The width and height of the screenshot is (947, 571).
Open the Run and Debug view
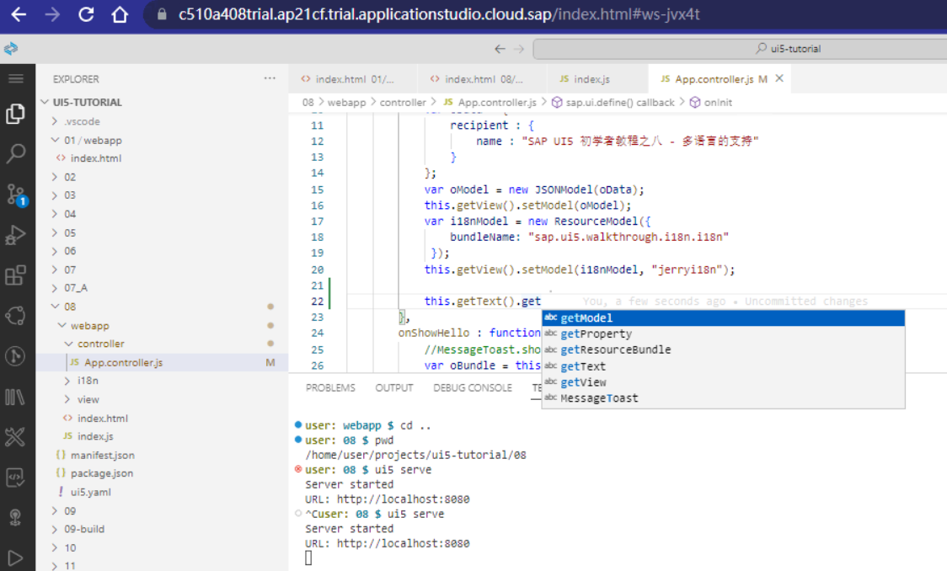(16, 235)
